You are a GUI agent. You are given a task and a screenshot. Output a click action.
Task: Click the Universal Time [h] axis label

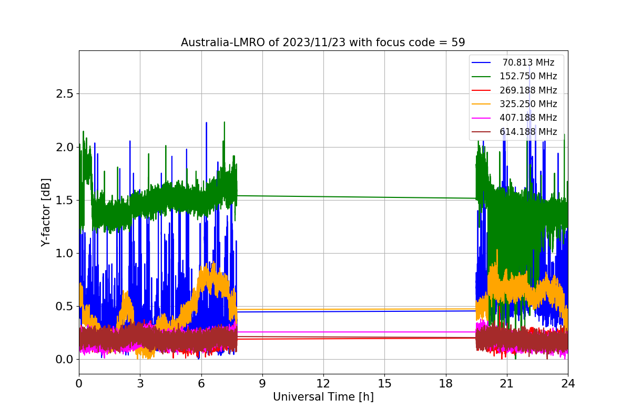point(323,397)
